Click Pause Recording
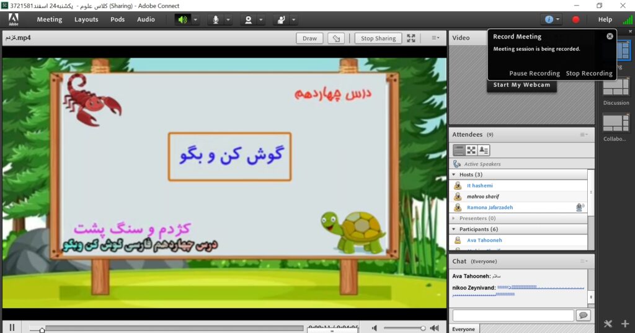Image resolution: width=635 pixels, height=333 pixels. click(534, 73)
